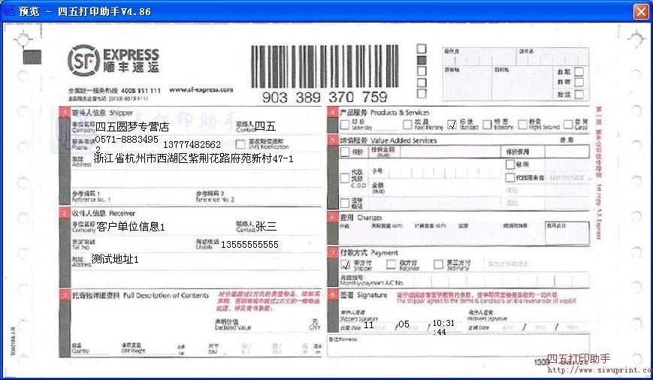The image size is (653, 380).
Task: Tick the 3rd Party payment checkbox
Action: point(438,264)
